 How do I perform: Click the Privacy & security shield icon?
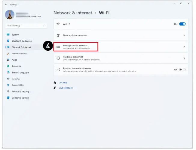click(8, 91)
